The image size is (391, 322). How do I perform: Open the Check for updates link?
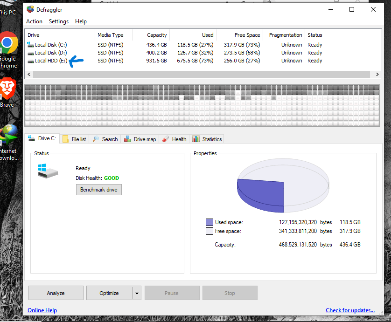click(x=350, y=310)
